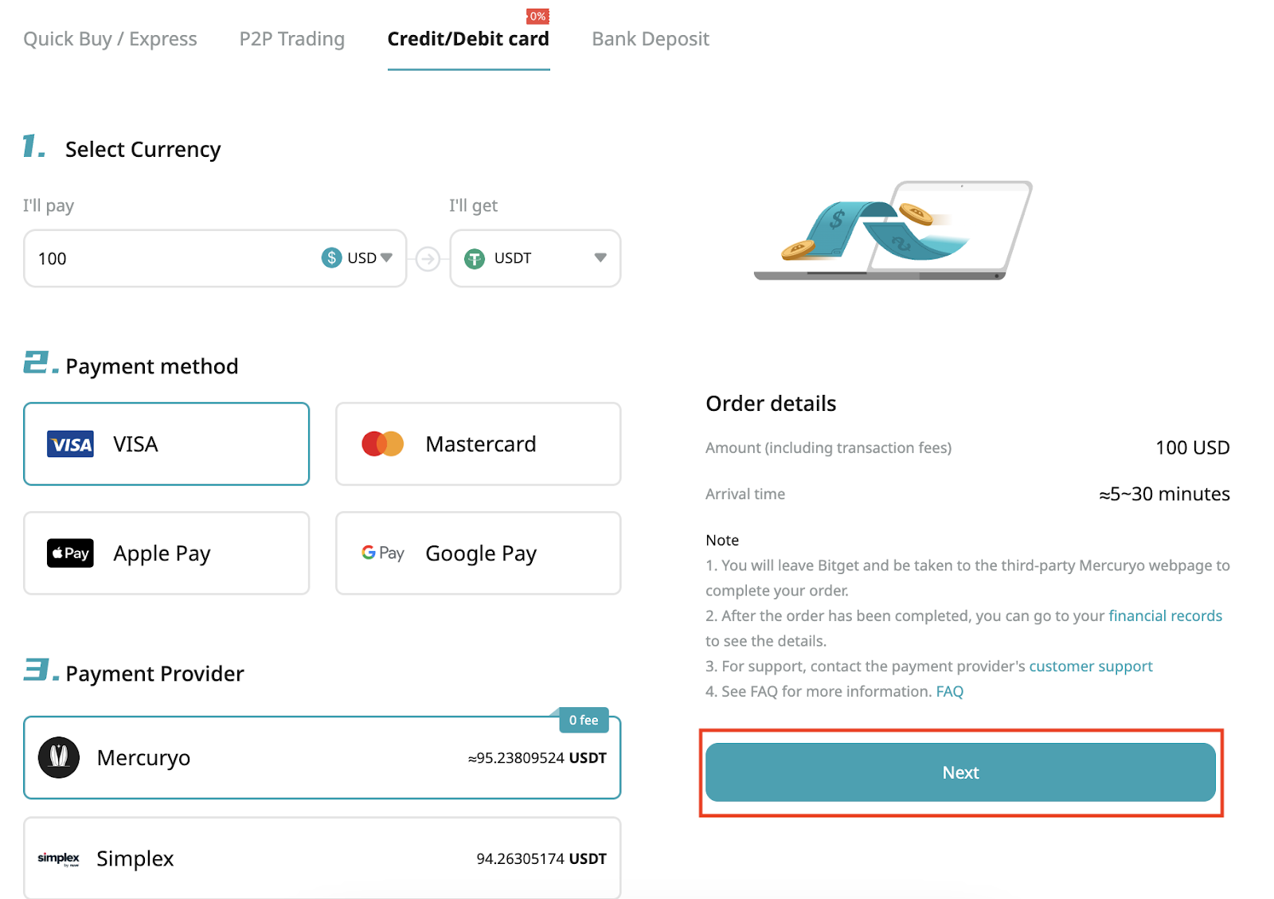Click the Next button

point(960,772)
